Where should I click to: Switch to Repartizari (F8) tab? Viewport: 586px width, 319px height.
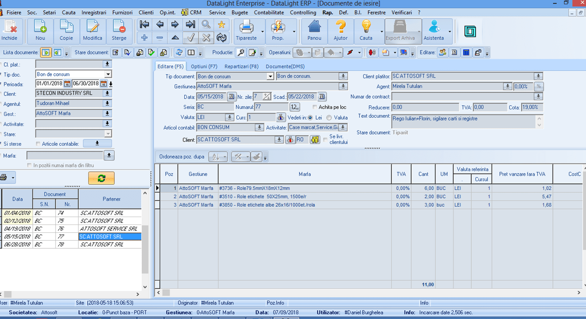click(241, 67)
